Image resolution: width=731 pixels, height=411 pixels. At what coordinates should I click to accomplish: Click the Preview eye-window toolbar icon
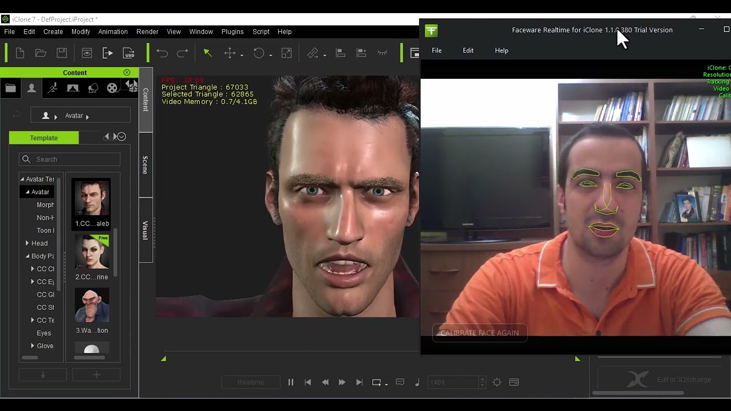87,53
